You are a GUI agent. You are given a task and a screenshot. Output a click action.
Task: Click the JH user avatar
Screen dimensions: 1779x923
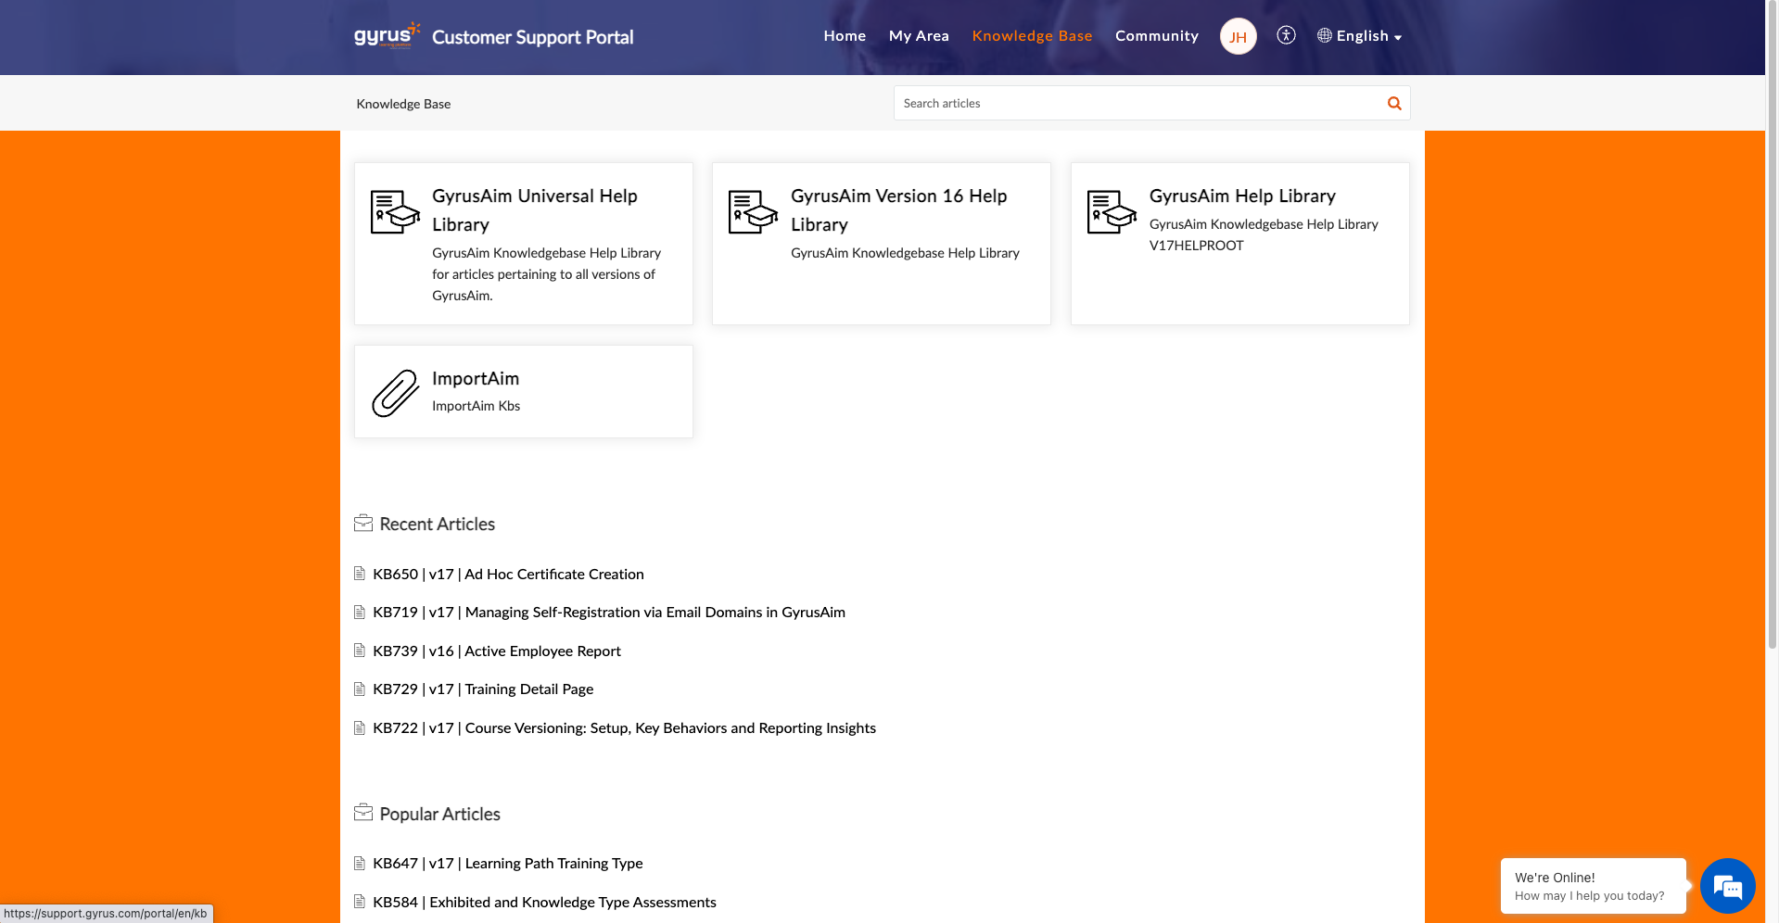click(1238, 37)
